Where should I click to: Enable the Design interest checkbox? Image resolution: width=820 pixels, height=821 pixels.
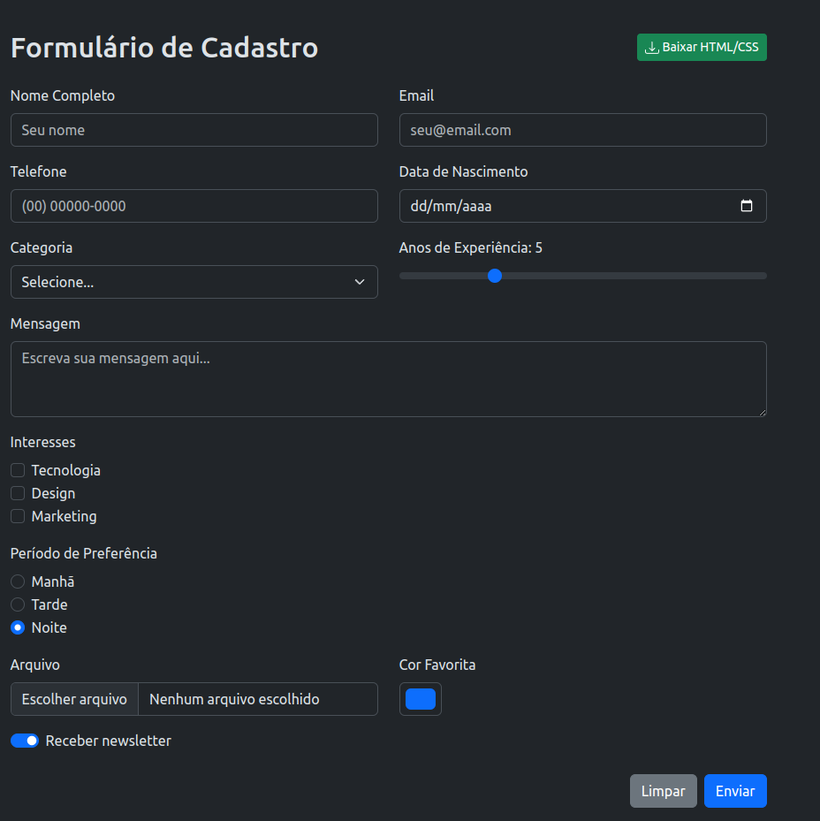[18, 493]
